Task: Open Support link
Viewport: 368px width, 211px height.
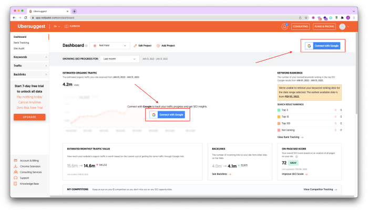Action: pos(24,178)
